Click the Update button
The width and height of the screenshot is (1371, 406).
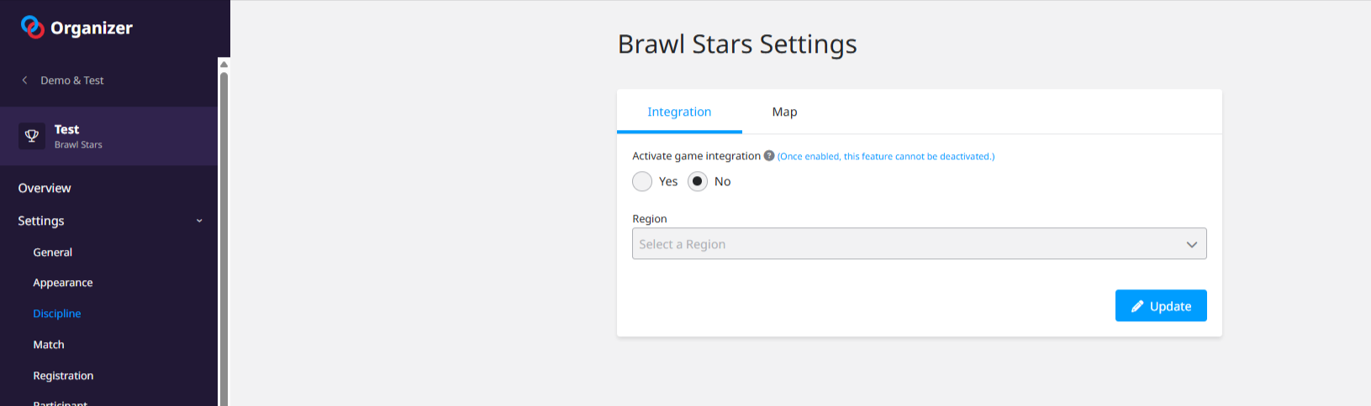(x=1161, y=306)
